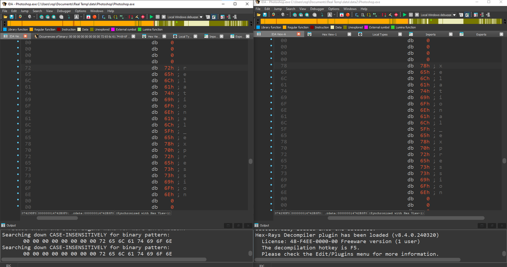Start debugger with green play icon, right window
Image resolution: width=507 pixels, height=267 pixels.
(x=404, y=15)
